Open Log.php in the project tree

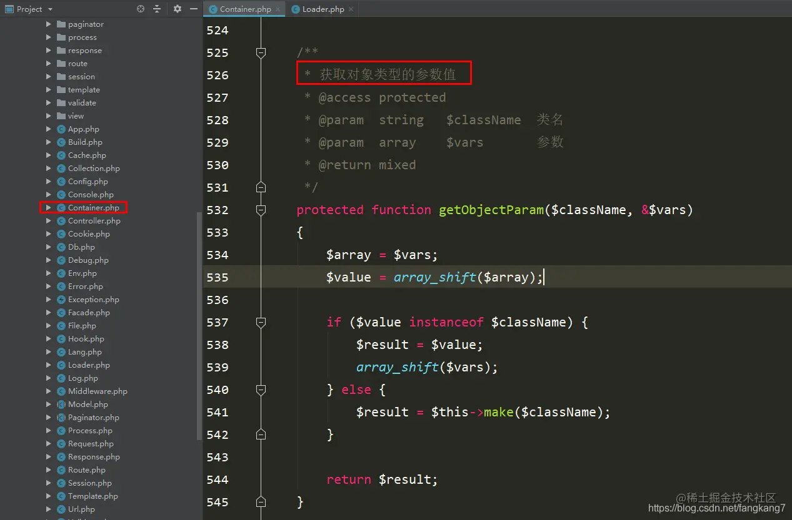click(x=83, y=378)
